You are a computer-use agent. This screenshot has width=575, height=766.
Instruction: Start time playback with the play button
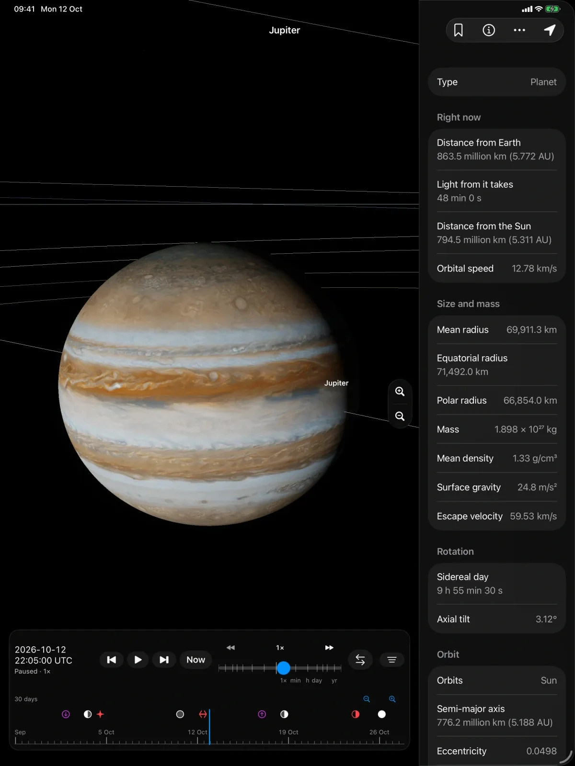click(x=138, y=660)
